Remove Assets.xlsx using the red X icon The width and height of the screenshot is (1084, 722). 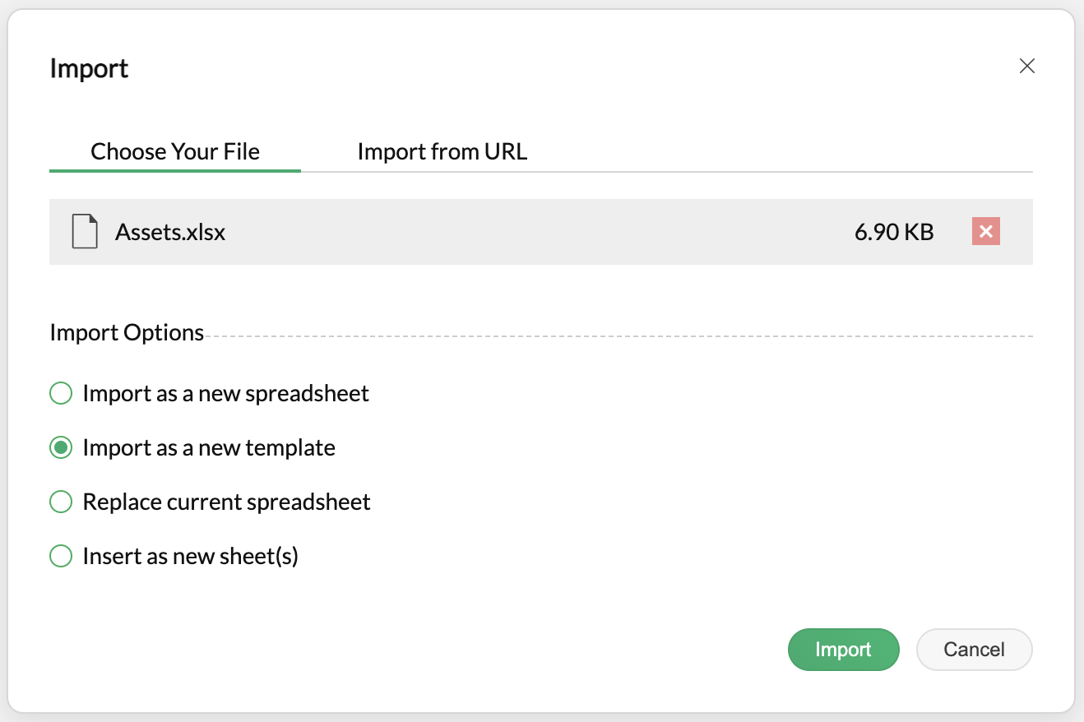(985, 232)
